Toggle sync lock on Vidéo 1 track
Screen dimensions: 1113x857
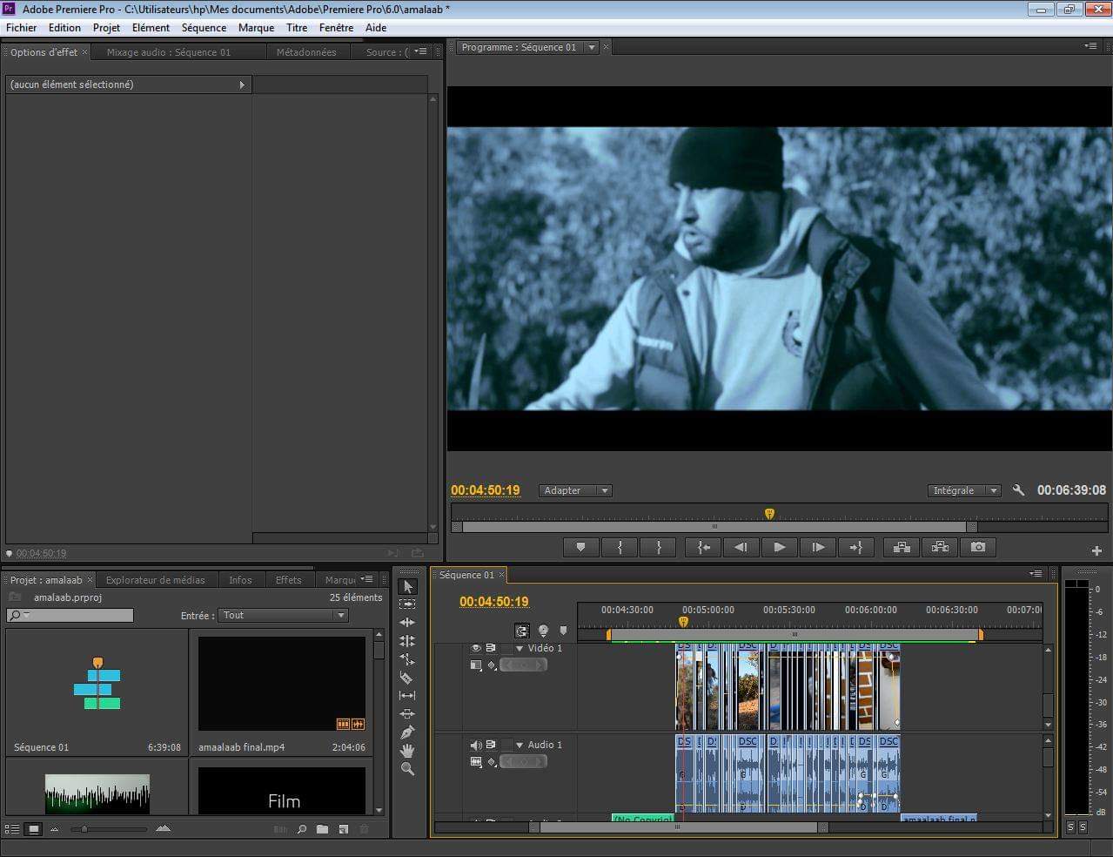pos(491,648)
